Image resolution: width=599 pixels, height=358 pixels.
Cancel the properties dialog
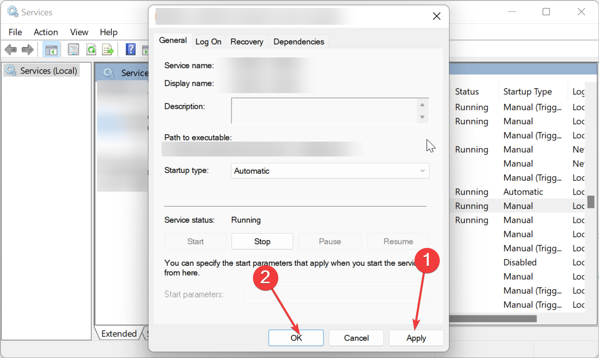(356, 338)
